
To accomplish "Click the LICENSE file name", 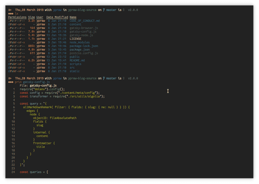I will point(75,39).
